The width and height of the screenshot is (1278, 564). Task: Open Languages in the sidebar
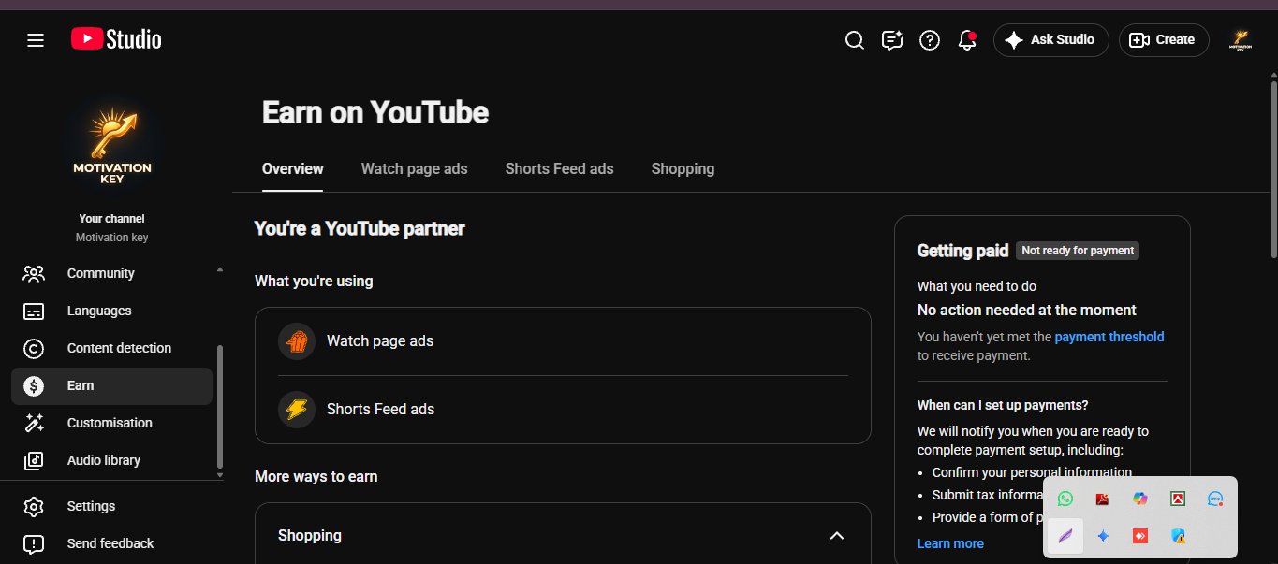coord(111,311)
